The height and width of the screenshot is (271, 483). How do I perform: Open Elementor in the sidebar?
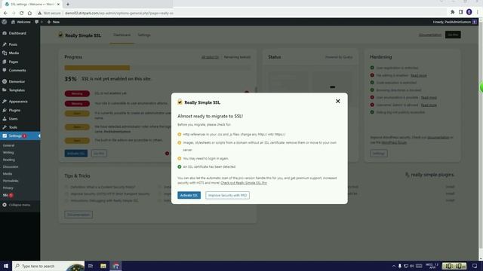coord(17,82)
